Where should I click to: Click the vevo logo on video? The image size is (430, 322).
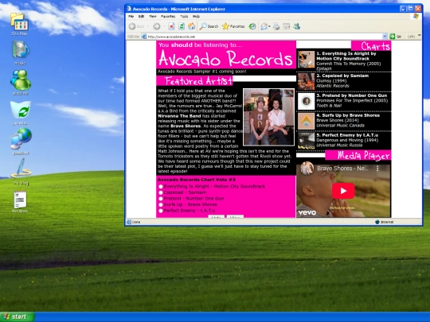coord(307,212)
